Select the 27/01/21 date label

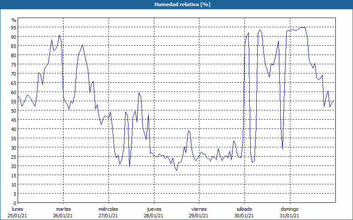108,216
